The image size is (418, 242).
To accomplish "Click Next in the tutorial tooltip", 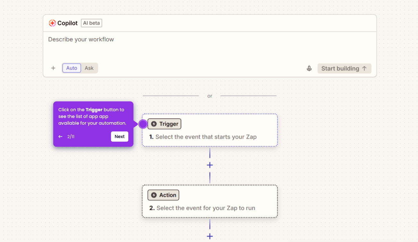I will tap(120, 137).
